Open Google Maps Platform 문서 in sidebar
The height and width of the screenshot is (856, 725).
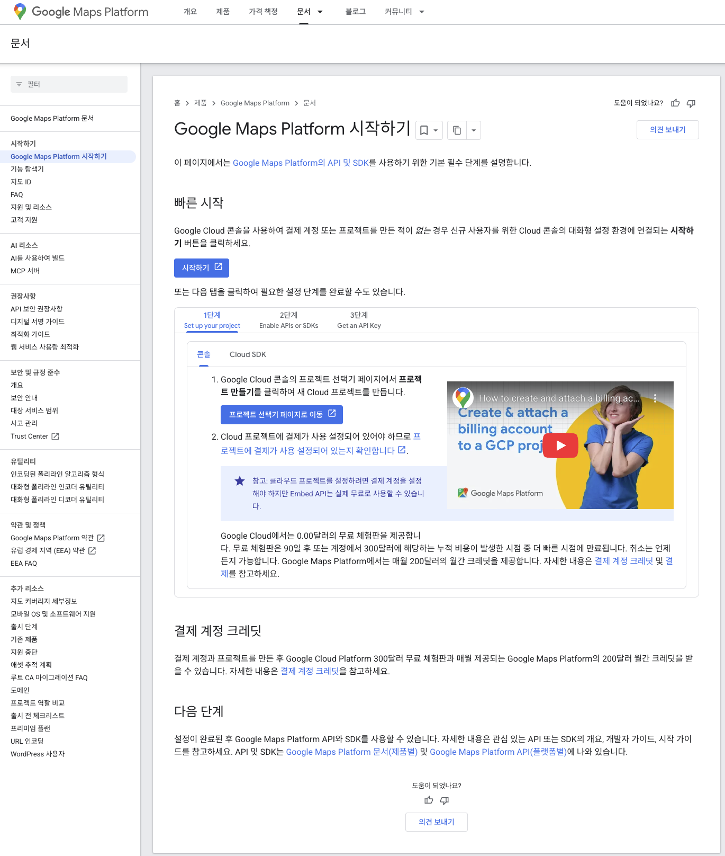point(52,119)
